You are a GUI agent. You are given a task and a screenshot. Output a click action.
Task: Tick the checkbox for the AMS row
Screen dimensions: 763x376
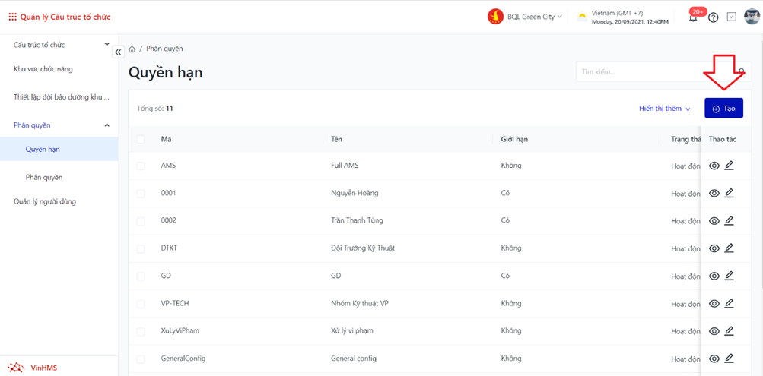pos(141,166)
